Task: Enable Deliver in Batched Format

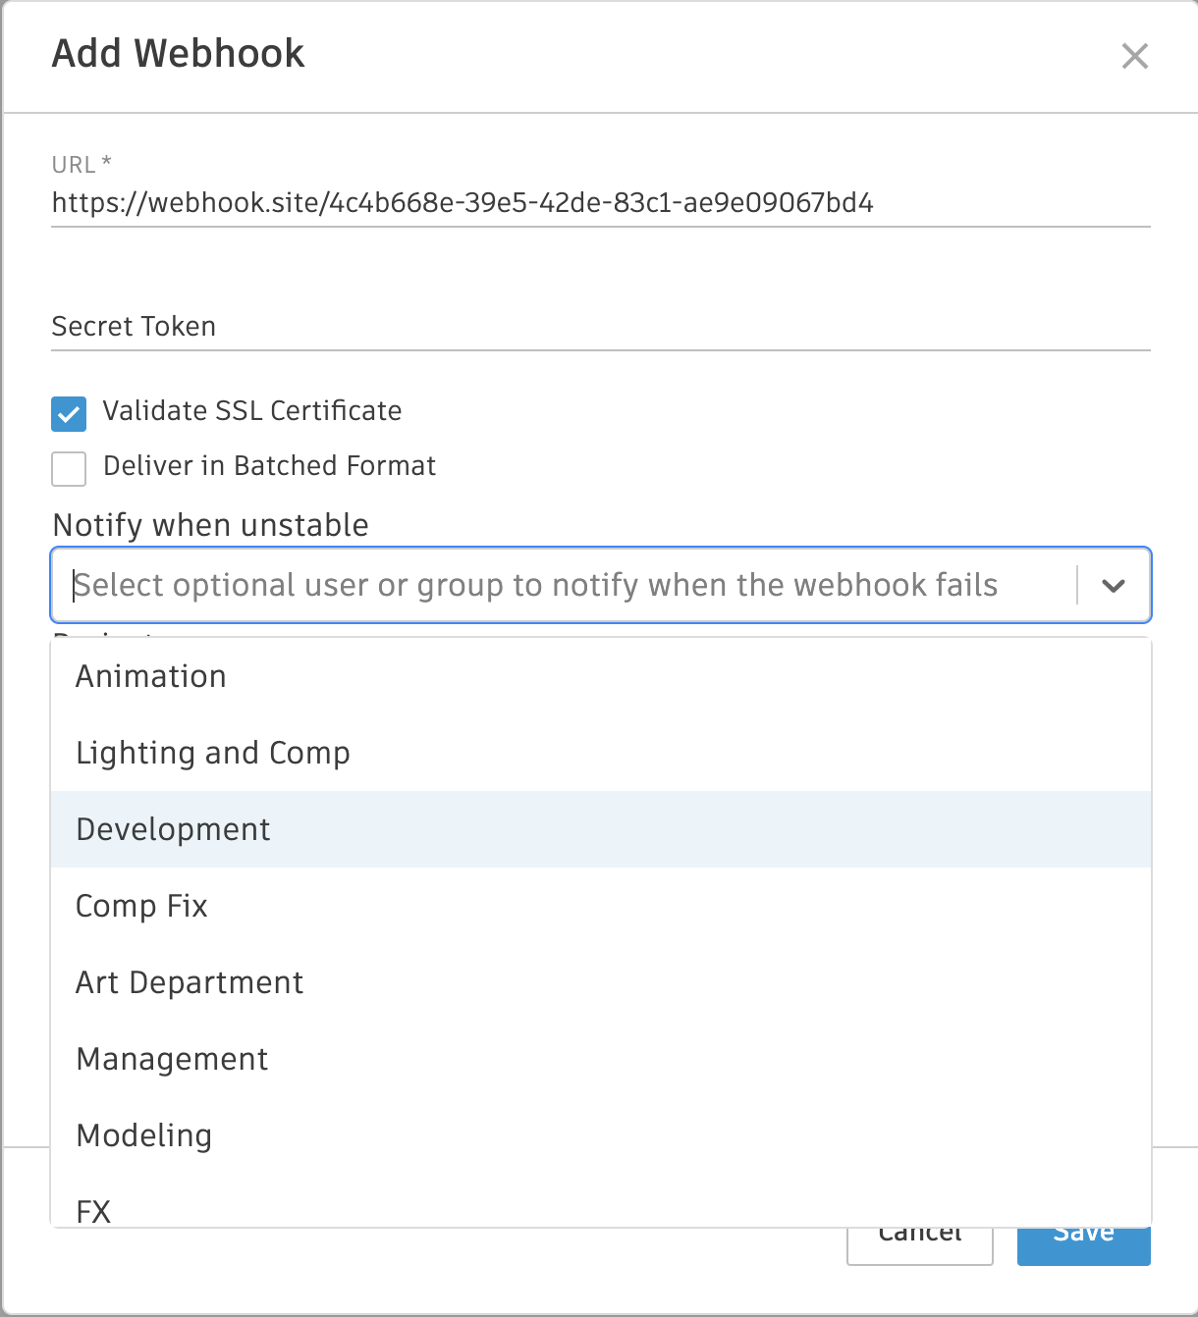Action: (x=69, y=469)
